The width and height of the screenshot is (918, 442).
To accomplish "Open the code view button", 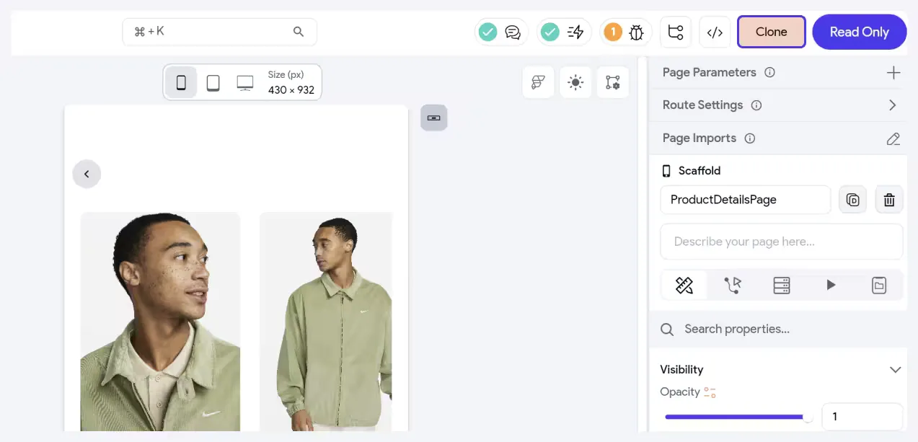I will click(715, 32).
